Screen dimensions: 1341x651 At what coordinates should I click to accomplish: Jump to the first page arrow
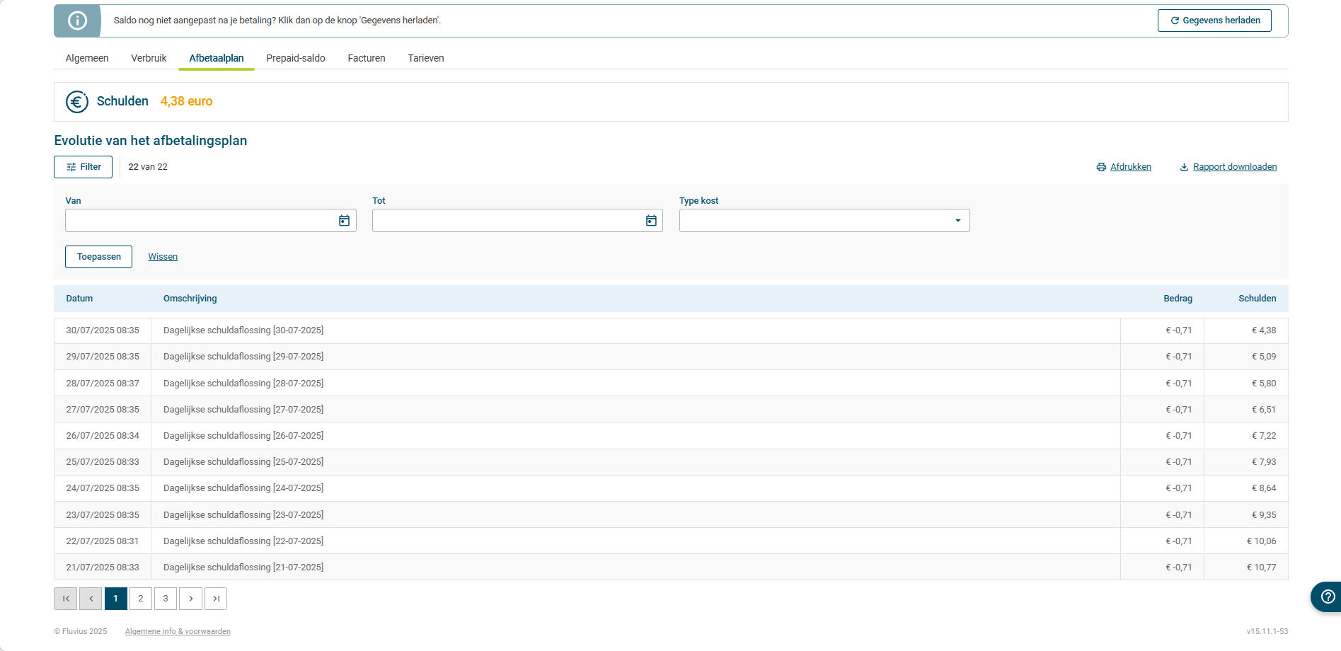coord(66,599)
